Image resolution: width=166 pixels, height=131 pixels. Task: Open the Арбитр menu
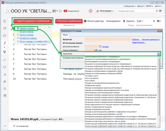(141, 6)
